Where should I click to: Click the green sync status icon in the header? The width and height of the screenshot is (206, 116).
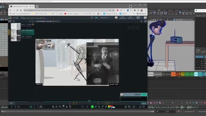click(96, 18)
